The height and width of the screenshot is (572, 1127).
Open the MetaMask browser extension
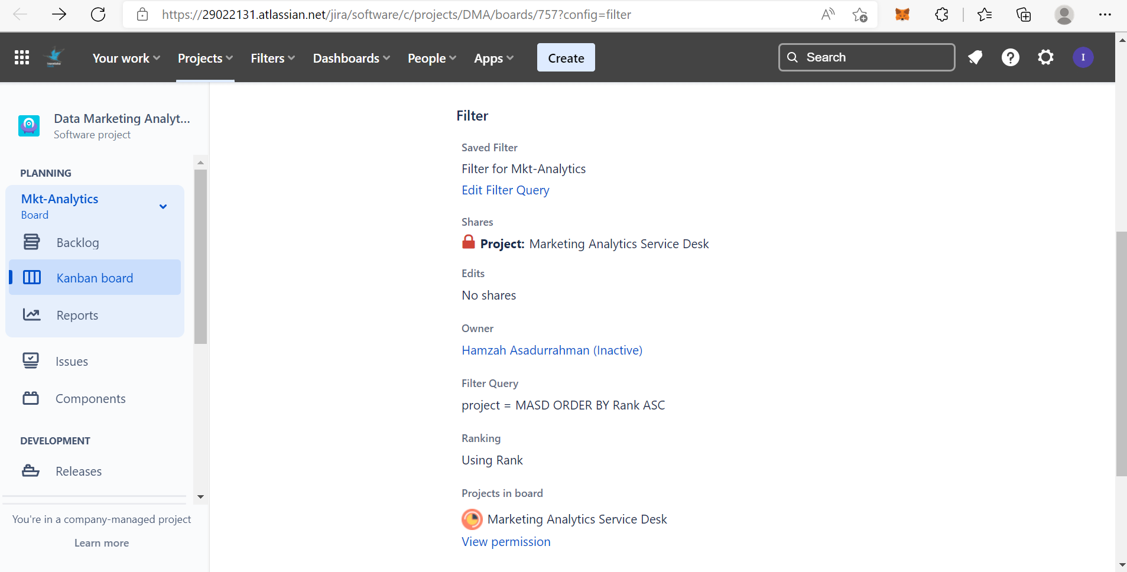902,14
